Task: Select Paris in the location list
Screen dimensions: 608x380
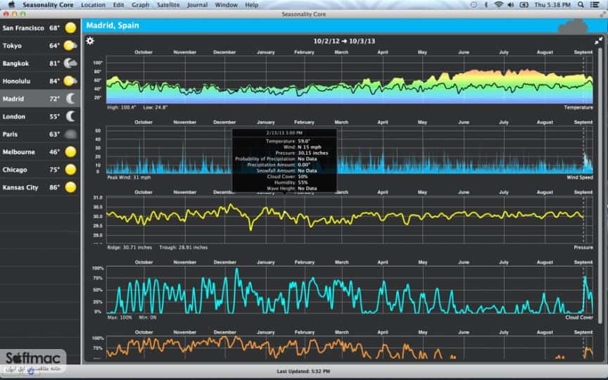Action: coord(40,134)
